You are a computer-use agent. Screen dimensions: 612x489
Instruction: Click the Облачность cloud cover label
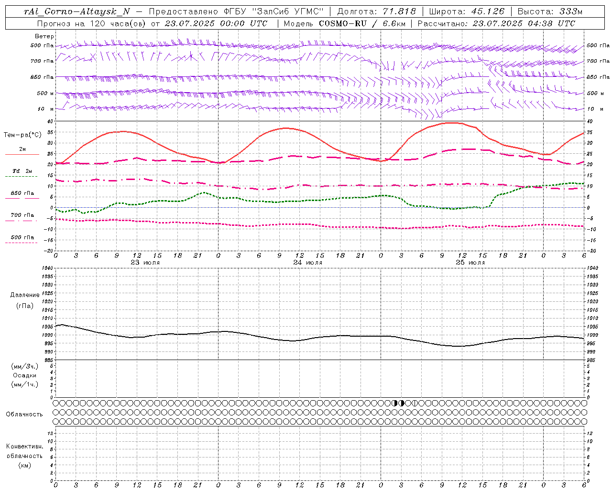[24, 415]
